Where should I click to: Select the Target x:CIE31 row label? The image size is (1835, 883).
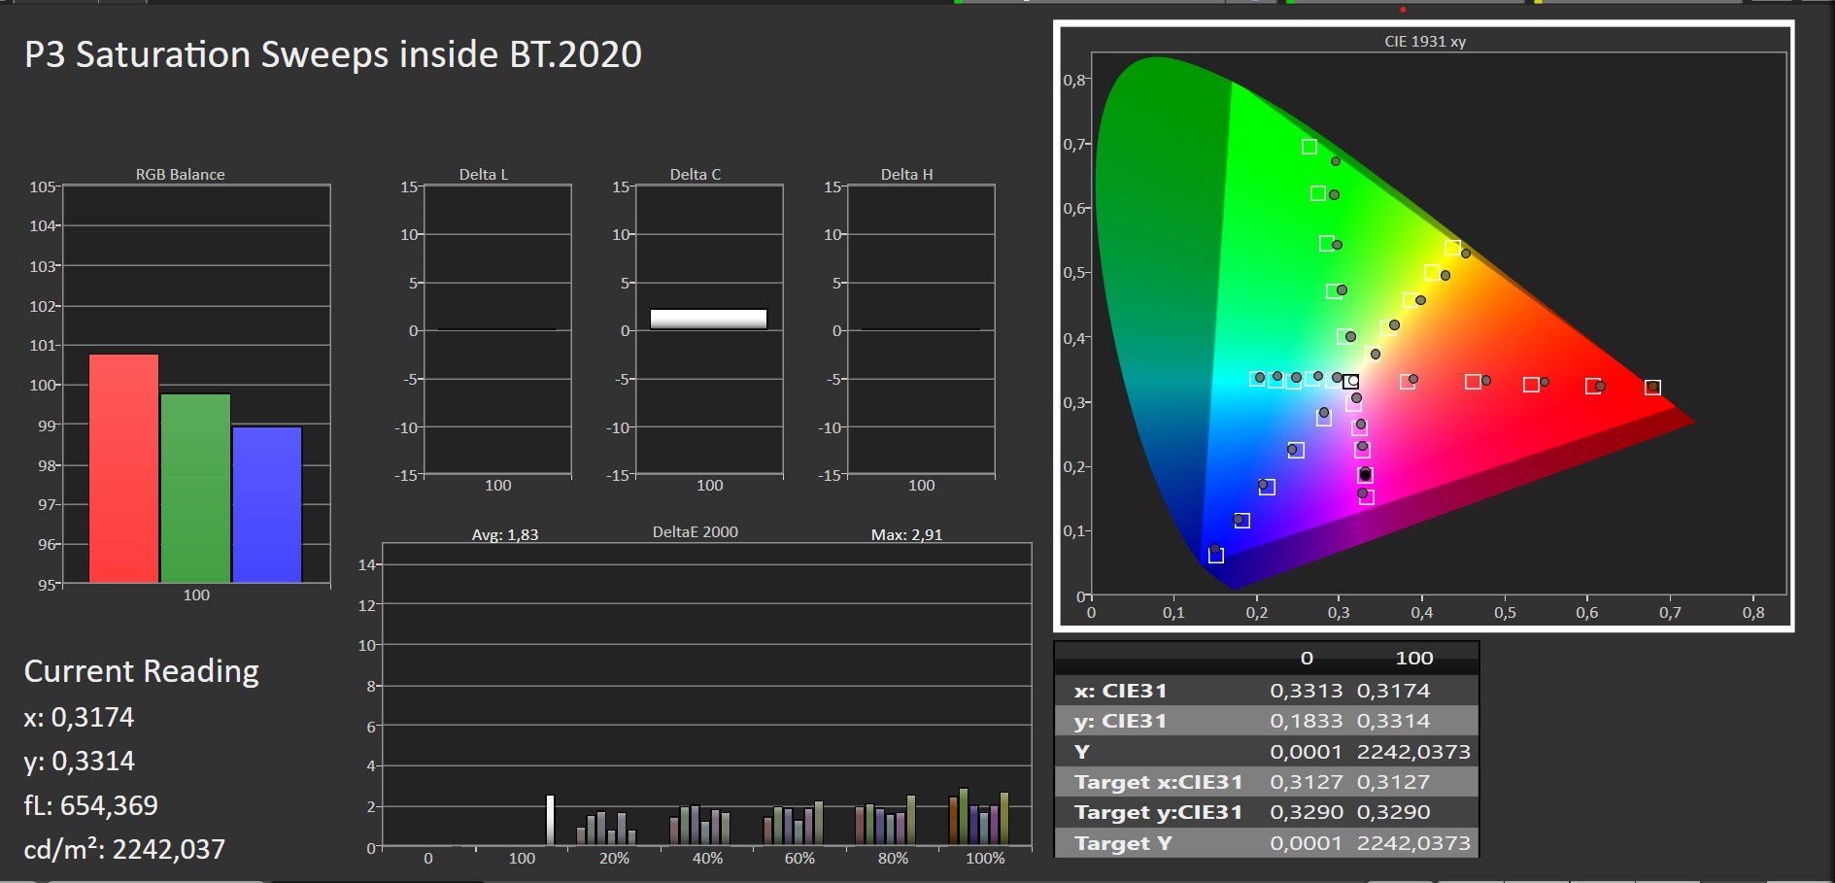[x=1158, y=782]
